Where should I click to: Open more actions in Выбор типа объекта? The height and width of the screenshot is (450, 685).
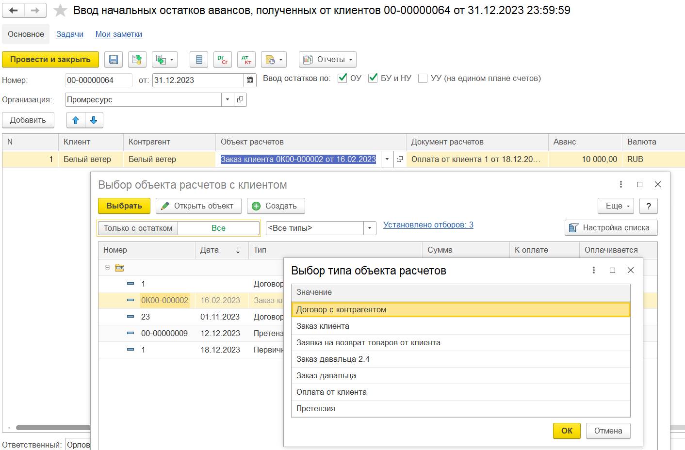click(x=594, y=270)
